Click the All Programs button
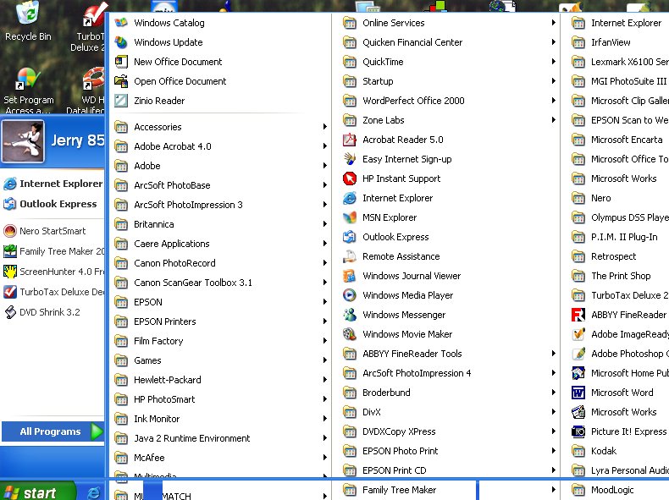 (53, 431)
